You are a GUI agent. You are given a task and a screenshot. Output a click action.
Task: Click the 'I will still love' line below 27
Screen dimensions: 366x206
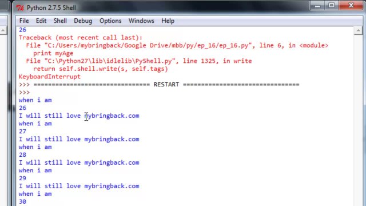[79, 139]
